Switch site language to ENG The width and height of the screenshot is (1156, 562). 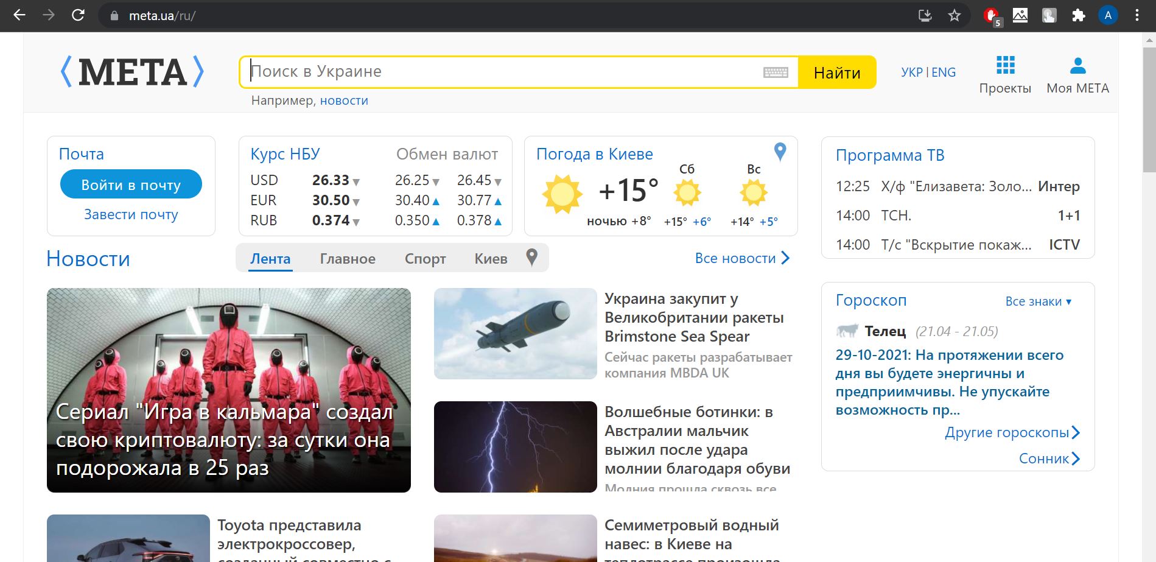pyautogui.click(x=944, y=72)
